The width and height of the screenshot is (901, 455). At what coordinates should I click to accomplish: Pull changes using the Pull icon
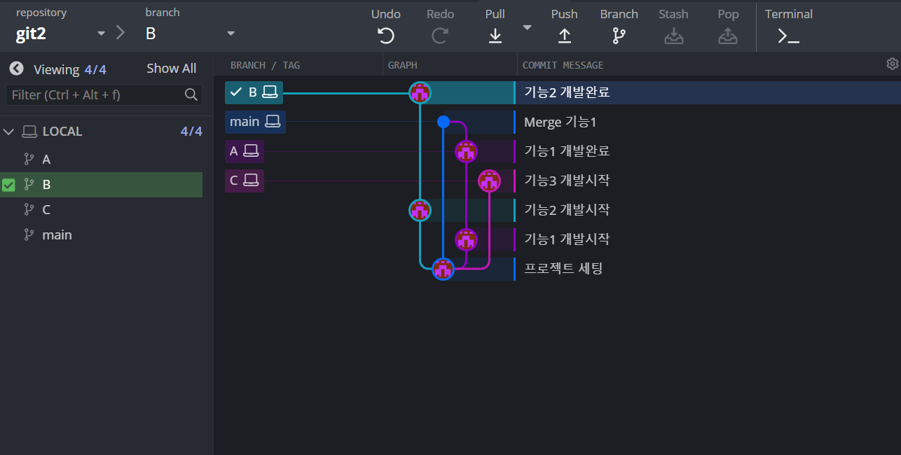tap(495, 36)
